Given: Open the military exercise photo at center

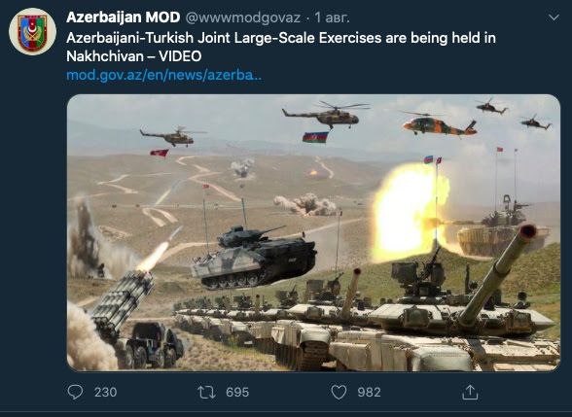Looking at the screenshot, I should [x=313, y=232].
